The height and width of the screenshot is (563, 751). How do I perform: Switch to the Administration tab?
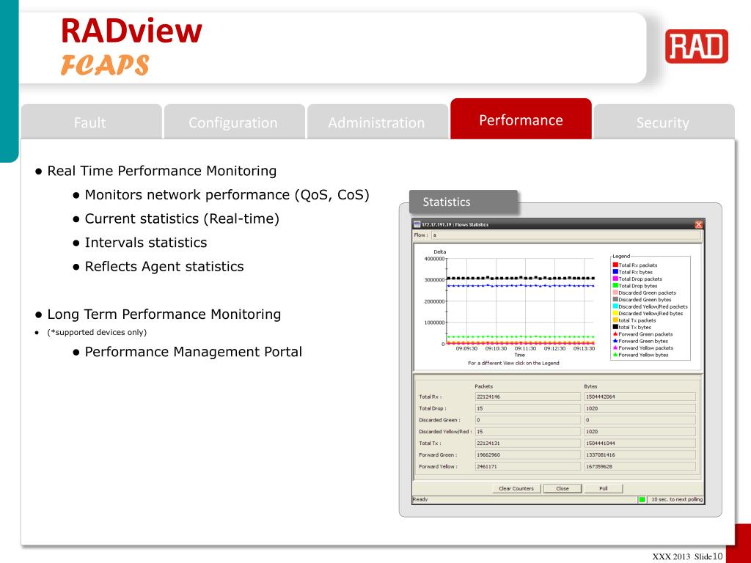pyautogui.click(x=378, y=122)
